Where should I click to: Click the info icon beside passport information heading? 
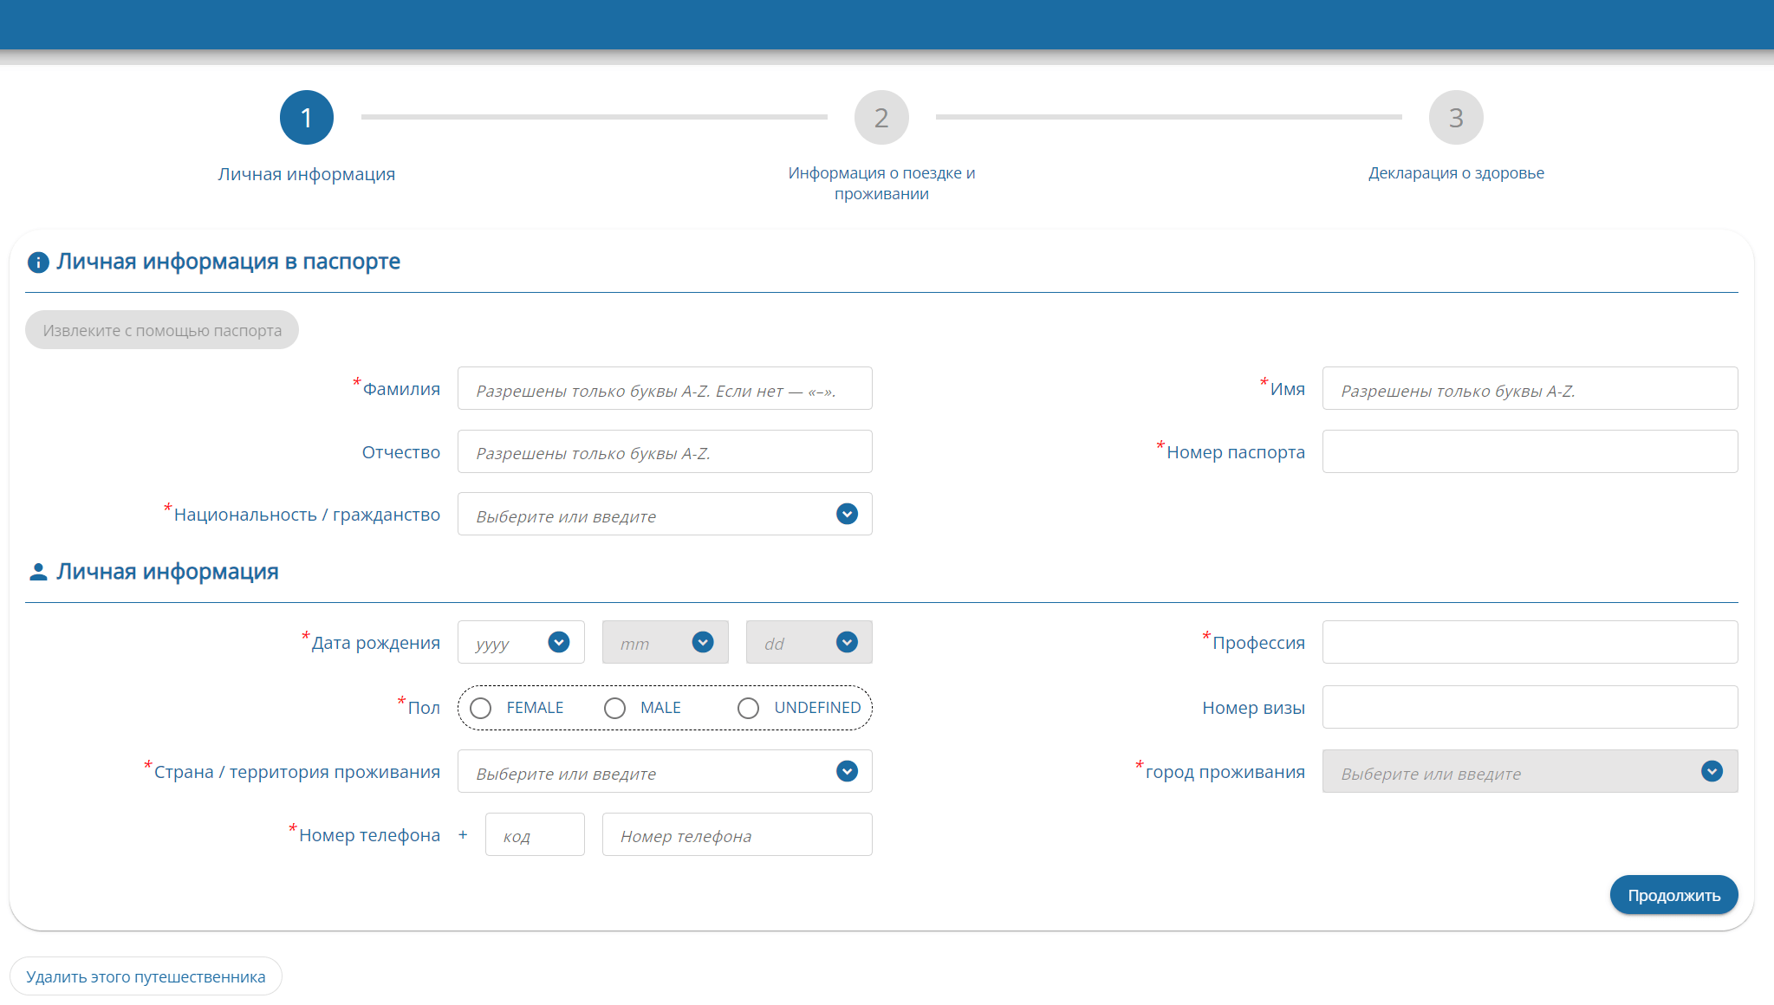tap(38, 262)
